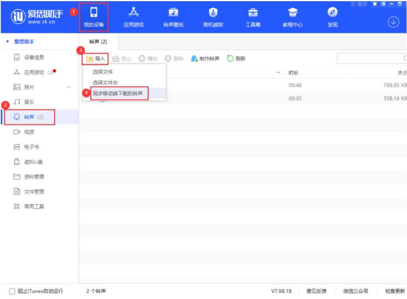Toggle the 阻止iTunes自动运行 checkbox

(11, 292)
